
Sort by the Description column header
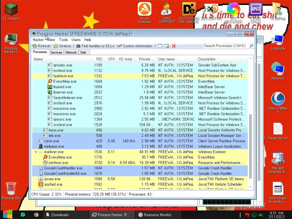pos(222,59)
